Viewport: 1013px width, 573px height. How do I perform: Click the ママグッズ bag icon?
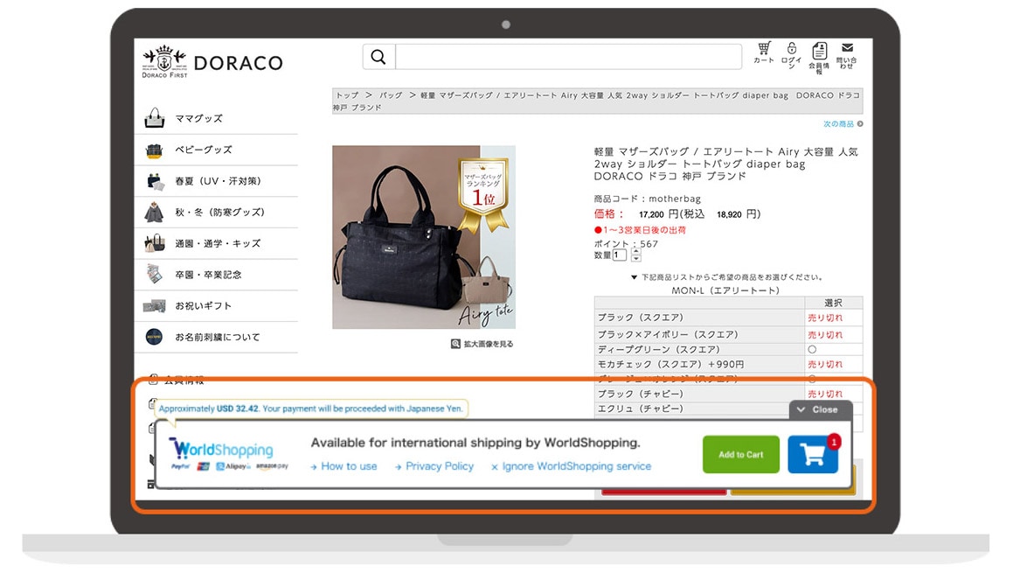pos(155,118)
